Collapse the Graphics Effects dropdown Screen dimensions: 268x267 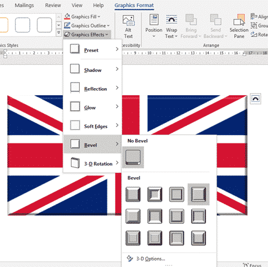[87, 34]
